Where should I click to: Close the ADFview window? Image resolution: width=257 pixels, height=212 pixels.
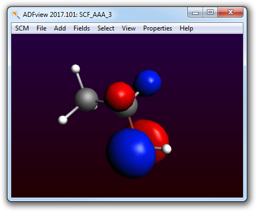point(230,13)
